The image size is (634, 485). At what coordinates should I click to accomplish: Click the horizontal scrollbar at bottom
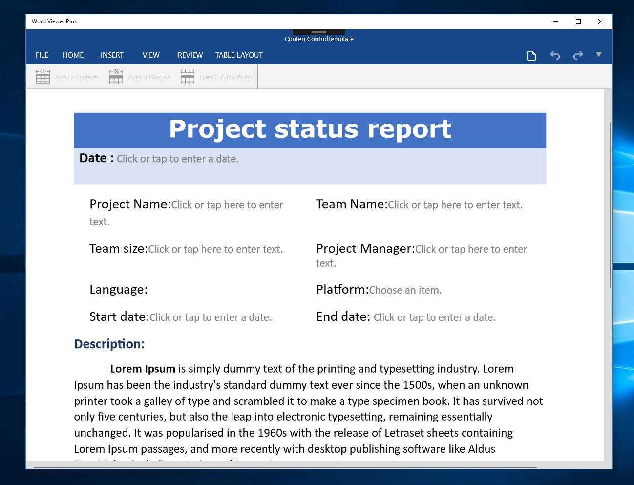tap(285, 467)
